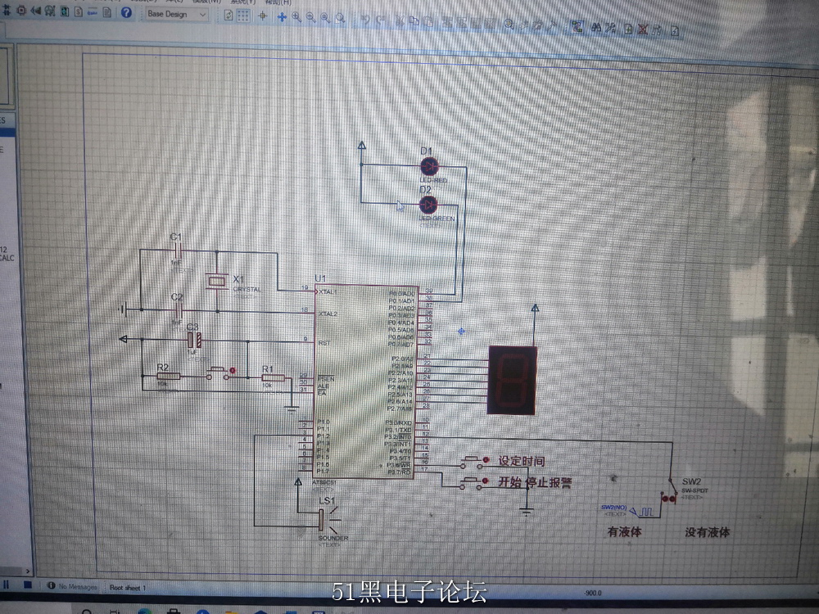Click the Search and Tag binoculars icon
Screen dimensions: 819x614
tap(596, 27)
